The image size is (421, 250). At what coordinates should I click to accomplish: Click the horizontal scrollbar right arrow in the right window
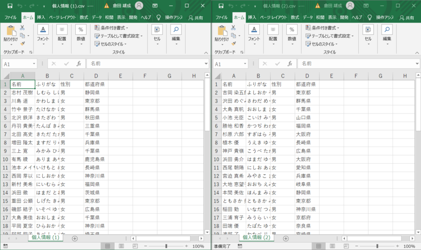tap(412, 238)
